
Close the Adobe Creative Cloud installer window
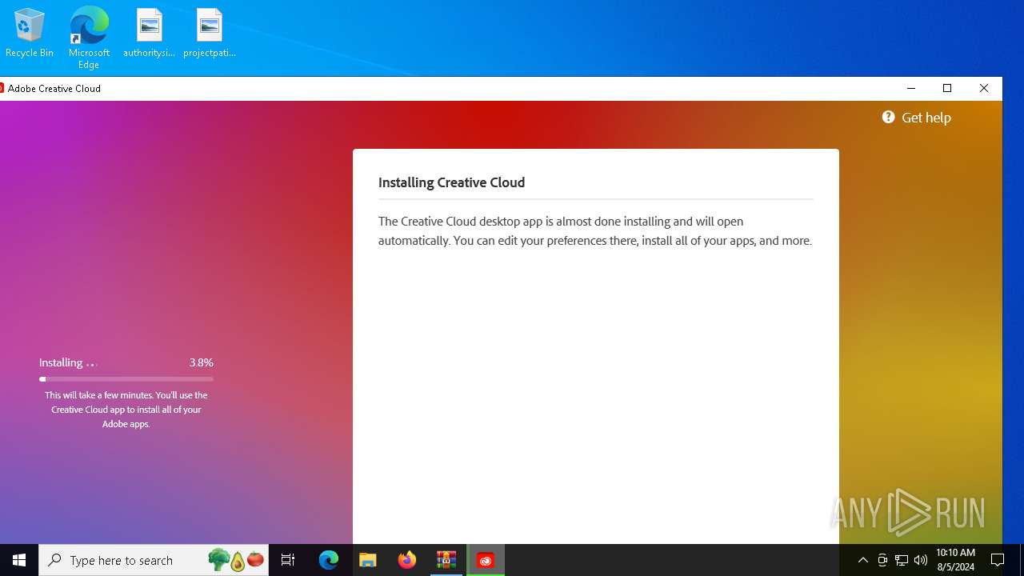(x=984, y=88)
